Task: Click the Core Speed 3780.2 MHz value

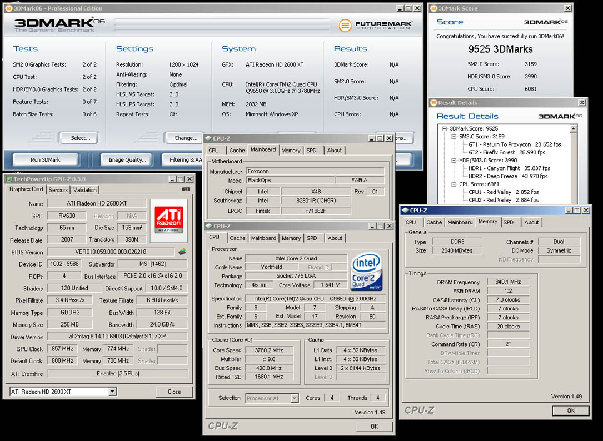Action: [x=269, y=350]
